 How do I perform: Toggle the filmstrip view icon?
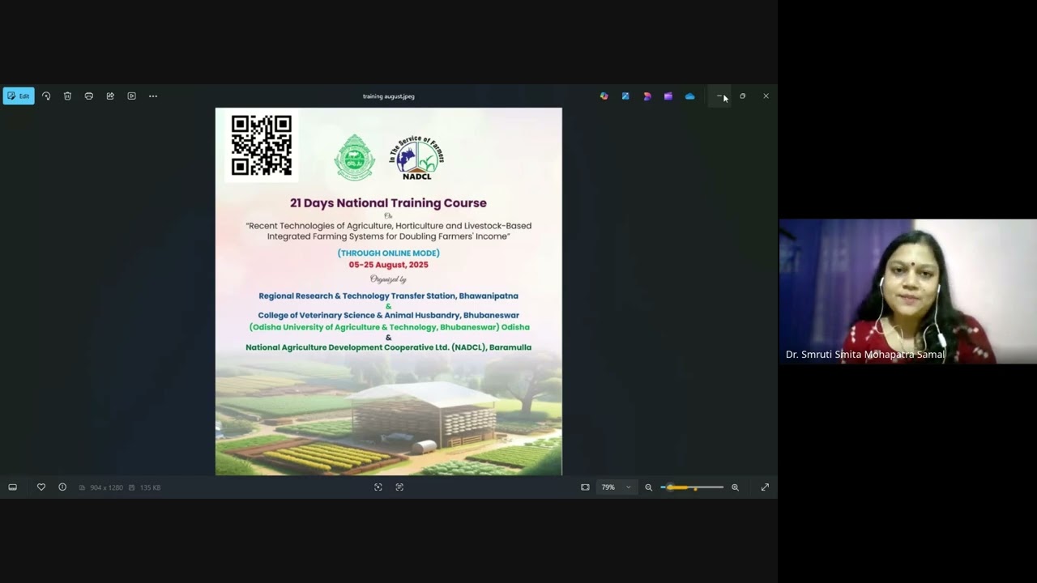tap(12, 487)
